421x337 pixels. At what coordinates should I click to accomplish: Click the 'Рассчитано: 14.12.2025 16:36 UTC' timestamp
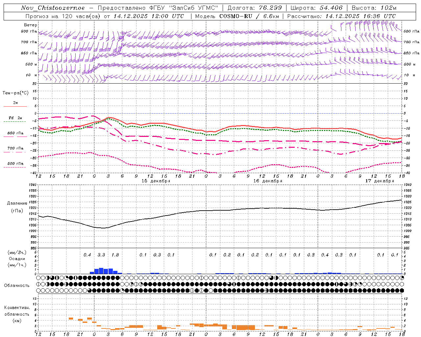(341, 16)
